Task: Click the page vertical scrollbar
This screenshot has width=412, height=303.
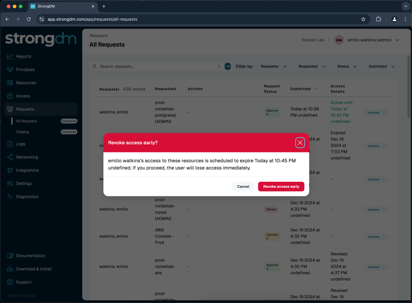Action: [x=408, y=87]
